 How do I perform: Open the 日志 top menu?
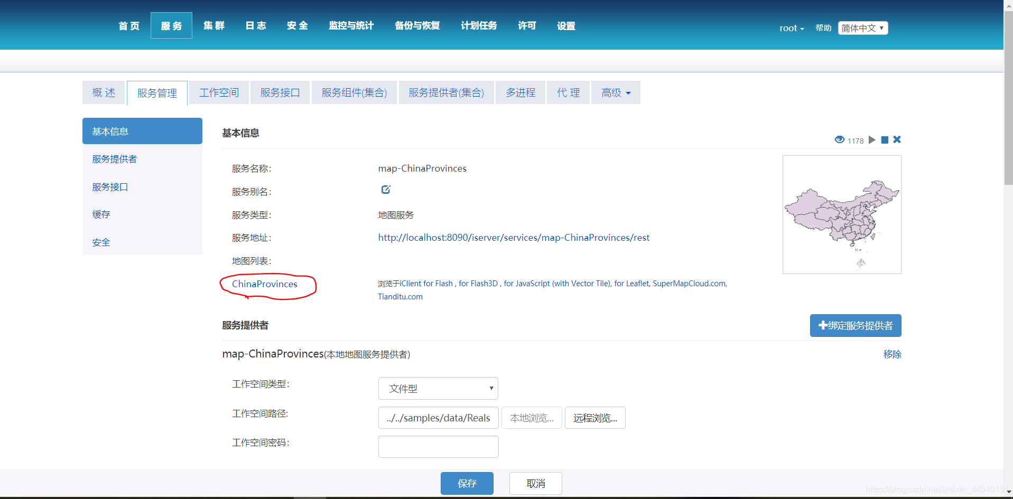tap(256, 26)
